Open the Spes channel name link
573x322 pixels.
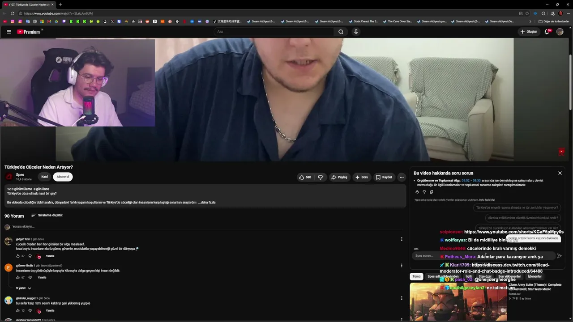click(20, 175)
